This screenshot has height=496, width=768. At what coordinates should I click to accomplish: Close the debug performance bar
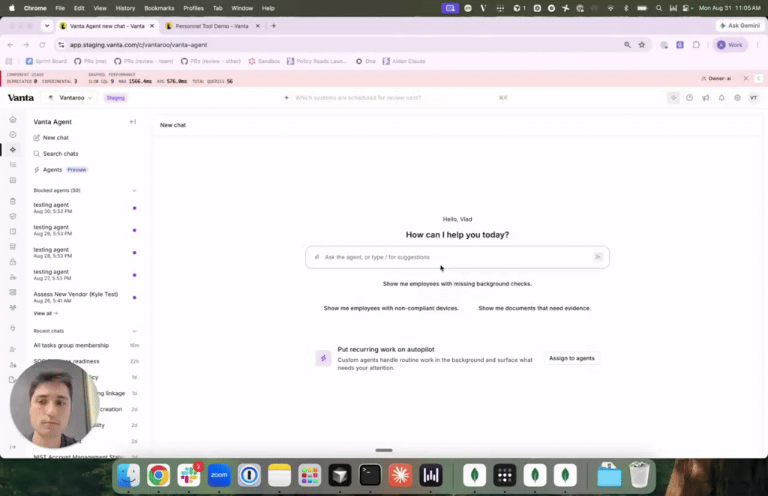pyautogui.click(x=745, y=78)
